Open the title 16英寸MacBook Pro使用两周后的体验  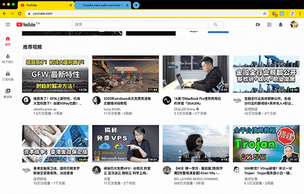coord(198,101)
